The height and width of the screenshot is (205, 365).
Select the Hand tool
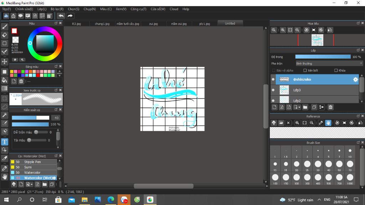pos(4,177)
